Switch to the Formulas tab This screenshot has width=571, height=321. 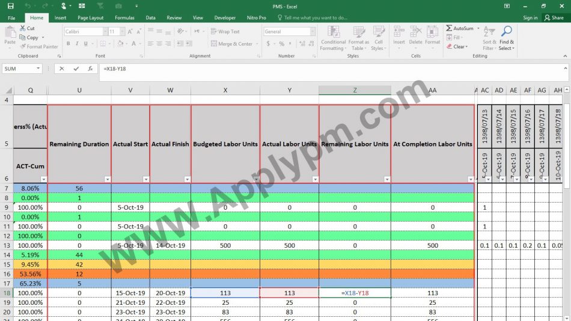coord(124,17)
